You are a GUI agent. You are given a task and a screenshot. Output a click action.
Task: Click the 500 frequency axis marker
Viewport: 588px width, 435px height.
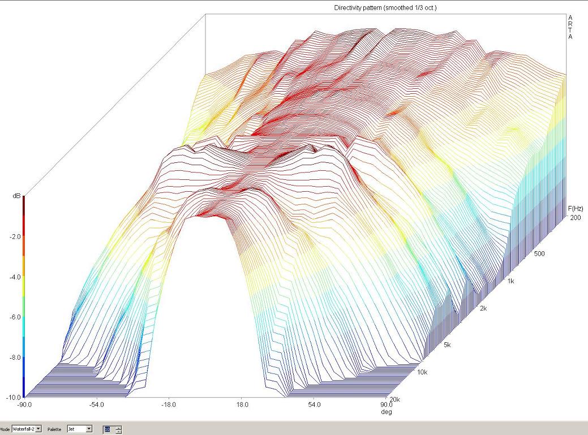(x=540, y=255)
